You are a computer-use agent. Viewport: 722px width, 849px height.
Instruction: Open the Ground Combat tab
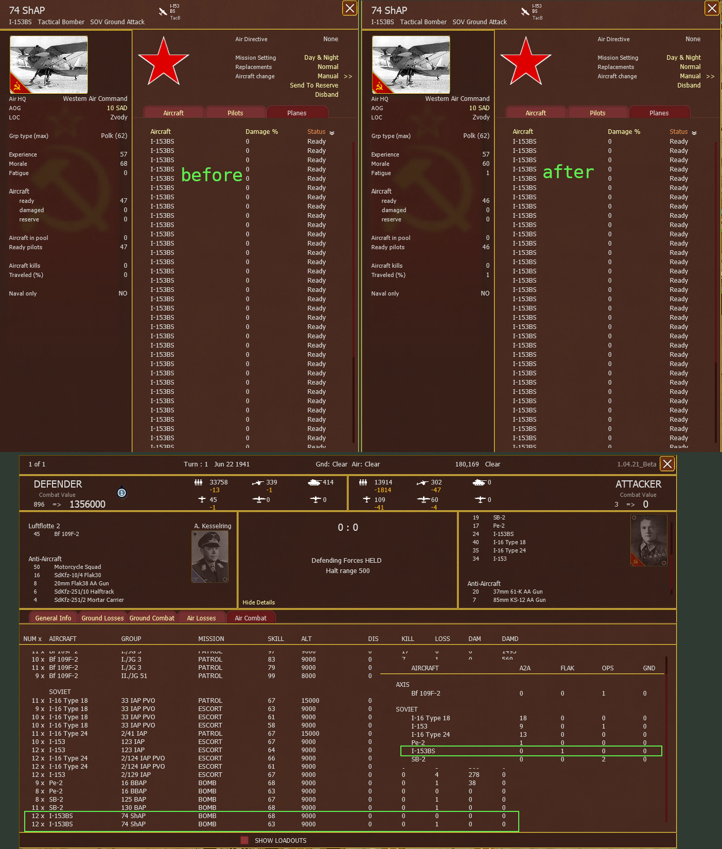pyautogui.click(x=152, y=618)
